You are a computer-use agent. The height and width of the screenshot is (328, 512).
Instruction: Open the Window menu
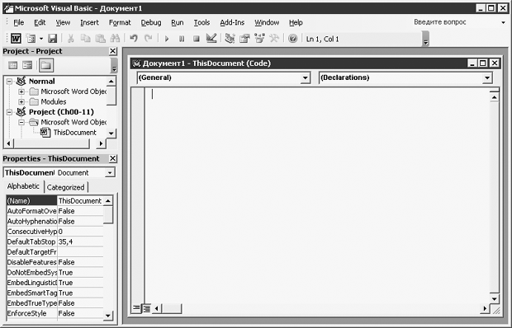pyautogui.click(x=267, y=22)
